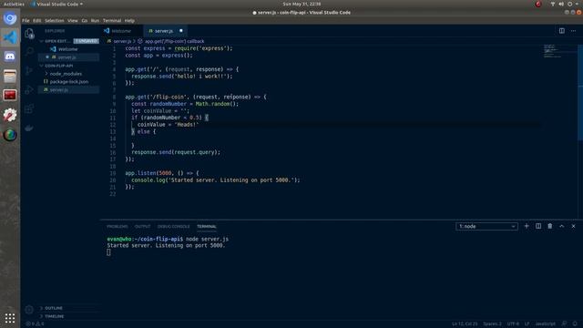Image resolution: width=583 pixels, height=328 pixels.
Task: Click the terminal cursor input area
Action: (108, 252)
